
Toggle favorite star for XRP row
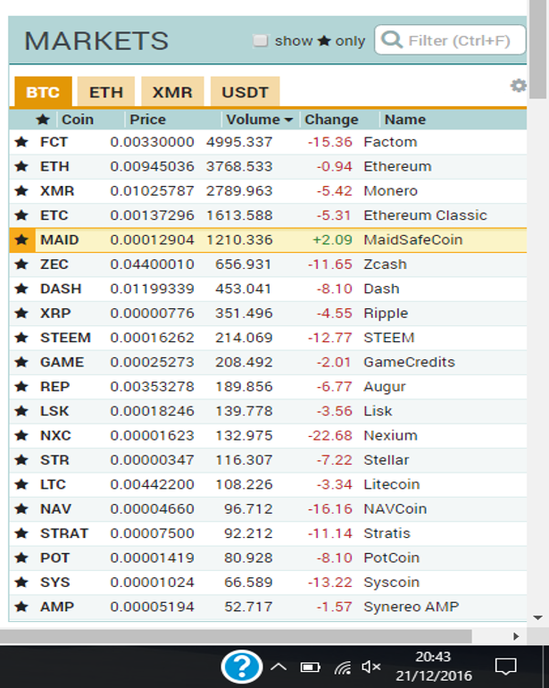tap(21, 314)
